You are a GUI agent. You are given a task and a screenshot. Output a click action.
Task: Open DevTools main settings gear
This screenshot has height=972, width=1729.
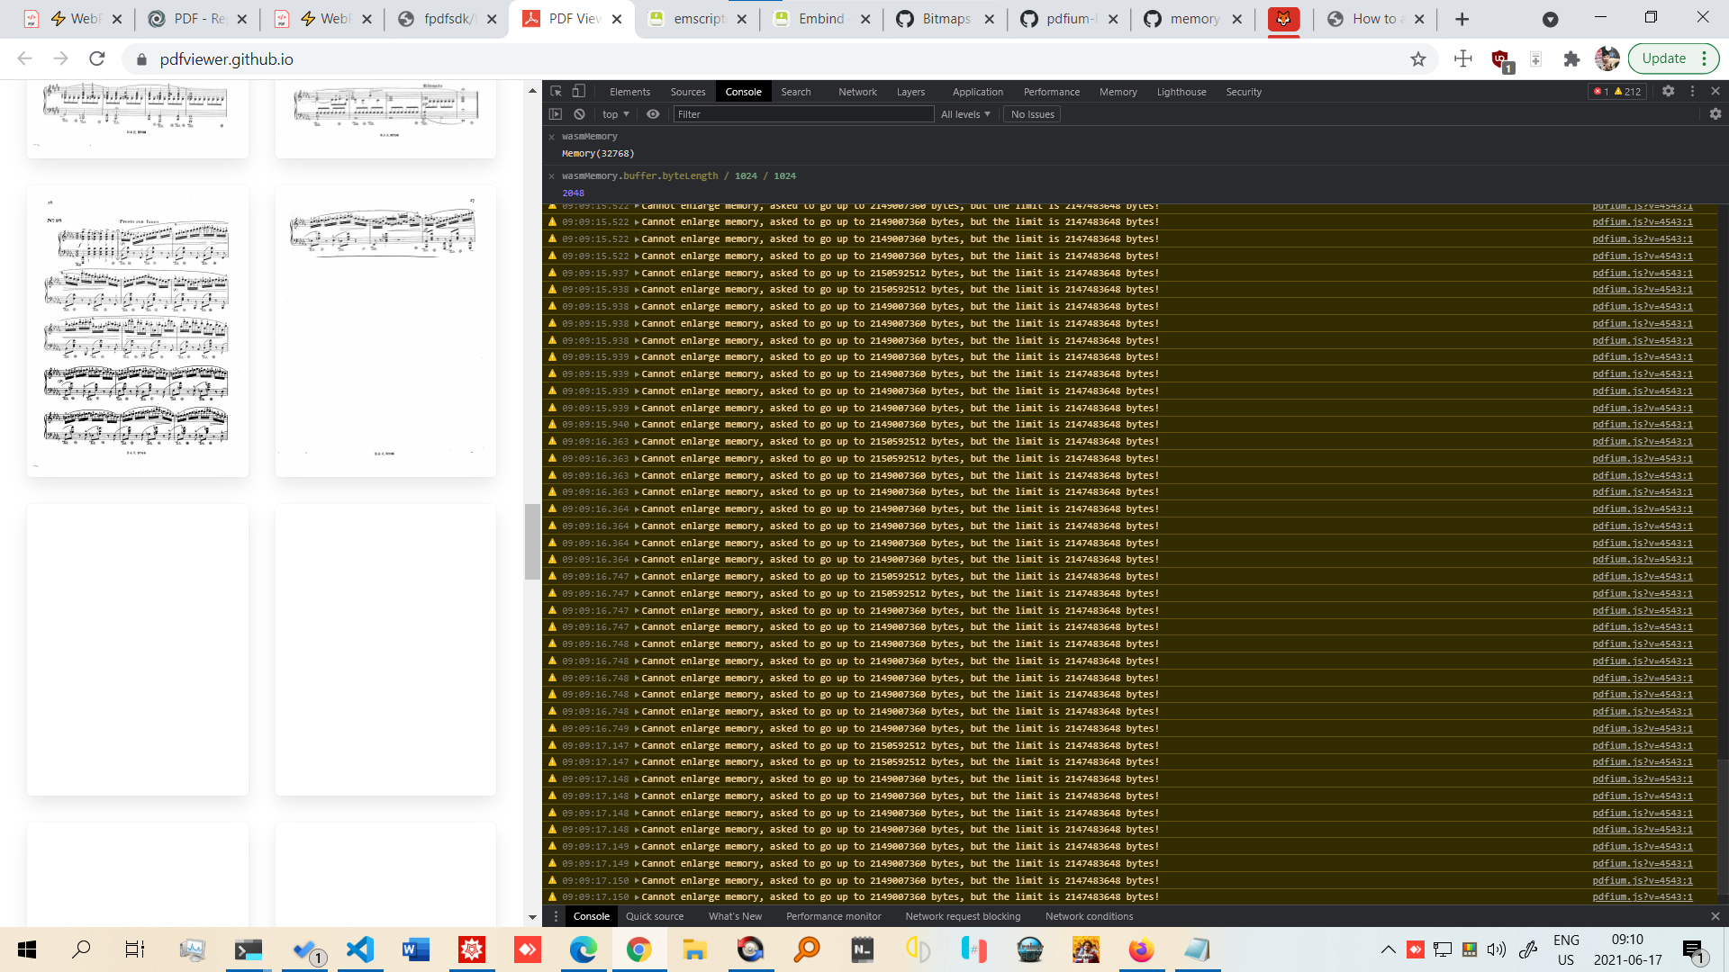1668,91
